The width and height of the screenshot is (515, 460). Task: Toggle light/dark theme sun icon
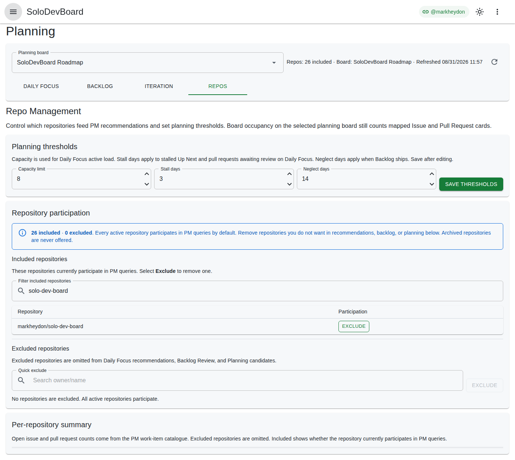click(480, 12)
